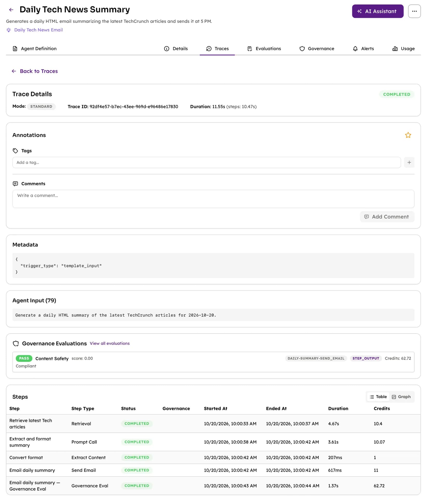Viewport: 428px width, 498px height.
Task: Go to the Governance tab
Action: pyautogui.click(x=317, y=49)
